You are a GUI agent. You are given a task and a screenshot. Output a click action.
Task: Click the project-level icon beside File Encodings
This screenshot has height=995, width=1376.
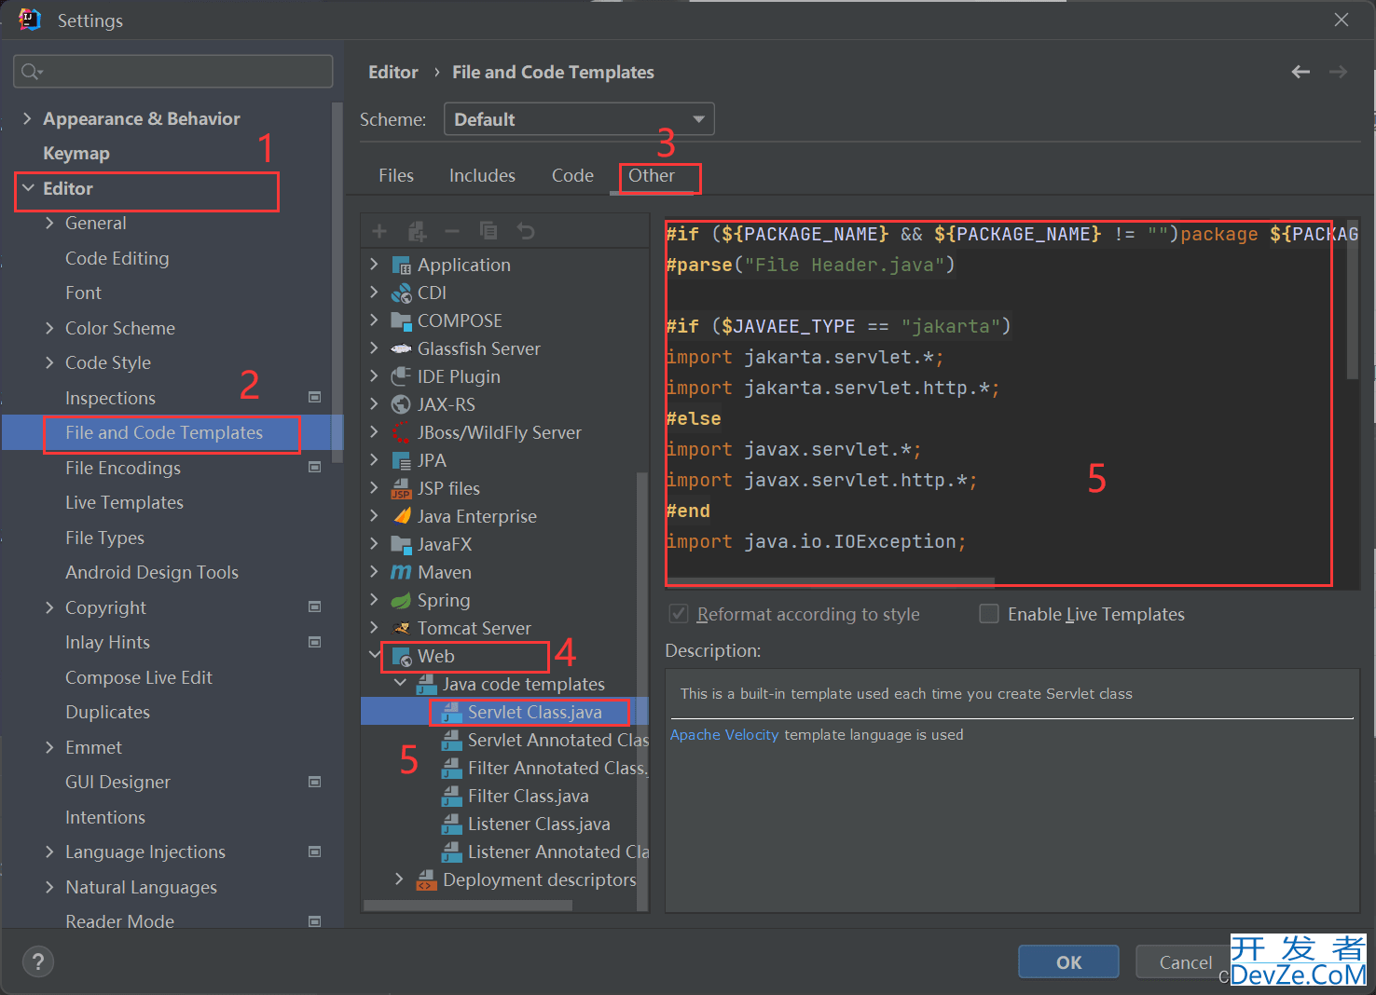[x=314, y=468]
